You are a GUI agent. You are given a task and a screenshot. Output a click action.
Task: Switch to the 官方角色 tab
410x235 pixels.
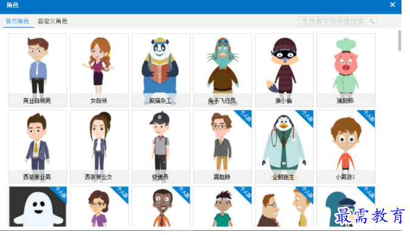[18, 21]
